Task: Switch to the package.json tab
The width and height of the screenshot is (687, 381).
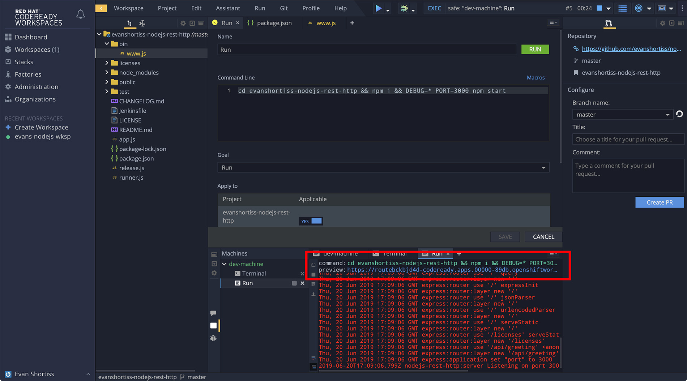Action: click(x=270, y=23)
